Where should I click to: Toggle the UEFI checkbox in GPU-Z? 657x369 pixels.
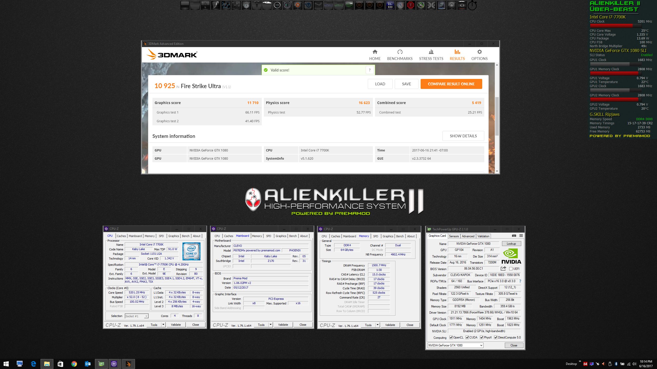(511, 269)
